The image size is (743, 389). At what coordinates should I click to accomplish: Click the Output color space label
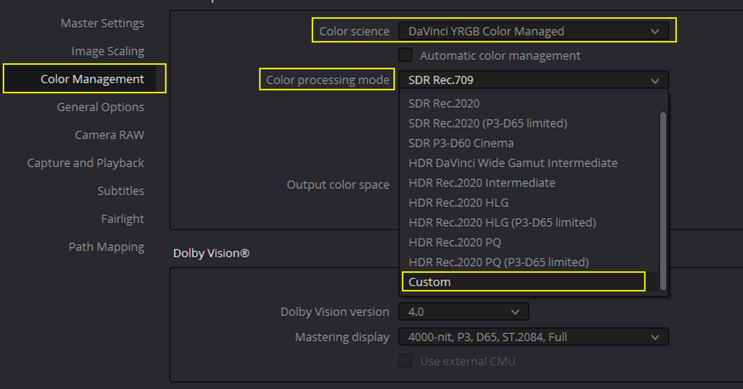338,185
